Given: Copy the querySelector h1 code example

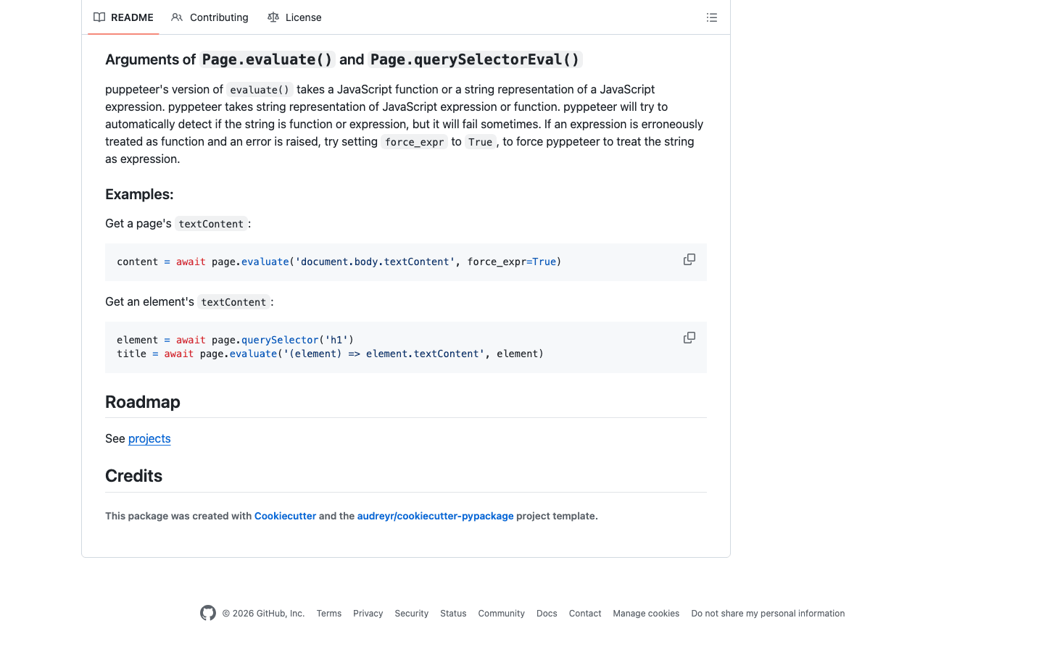Looking at the screenshot, I should click(689, 337).
